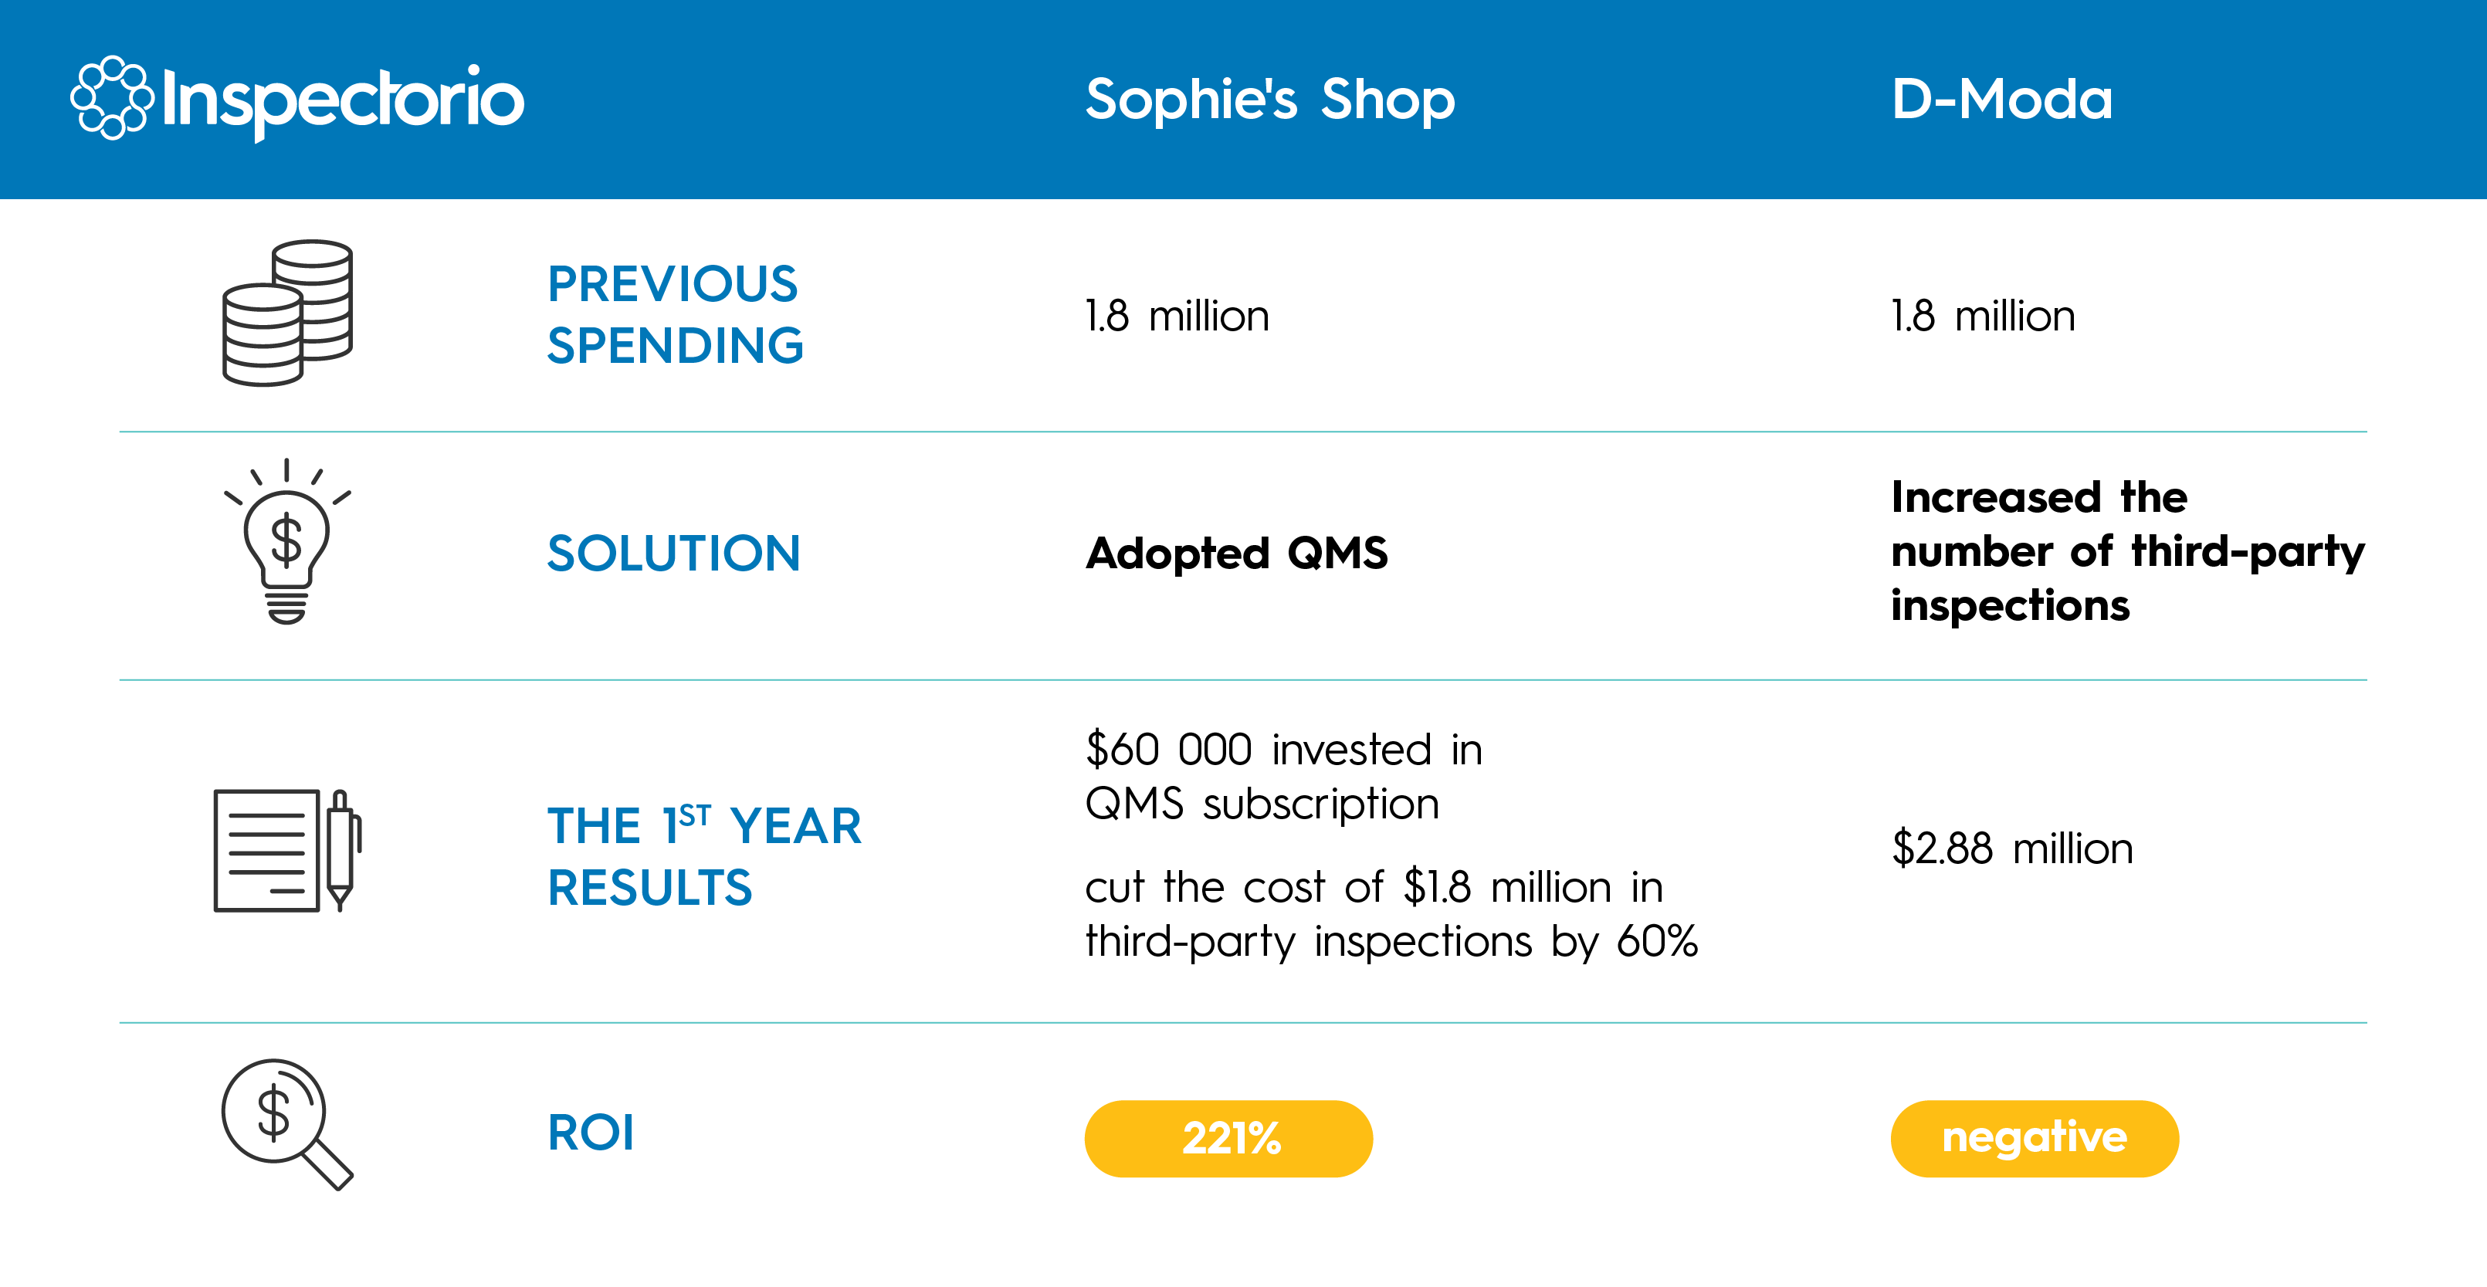Click the dollar lightbulb icon

tap(286, 543)
